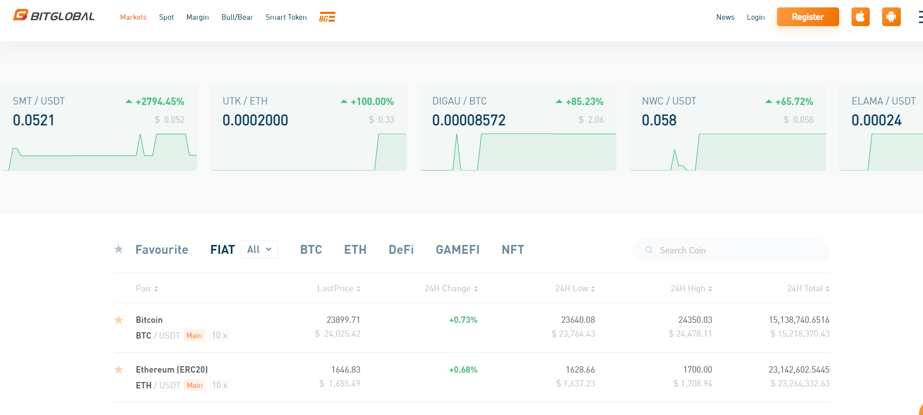Viewport: 923px width, 415px height.
Task: Go to Spot trading
Action: tap(166, 17)
